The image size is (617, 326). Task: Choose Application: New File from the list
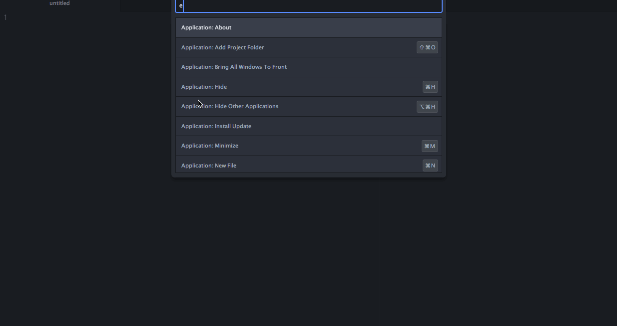point(209,165)
